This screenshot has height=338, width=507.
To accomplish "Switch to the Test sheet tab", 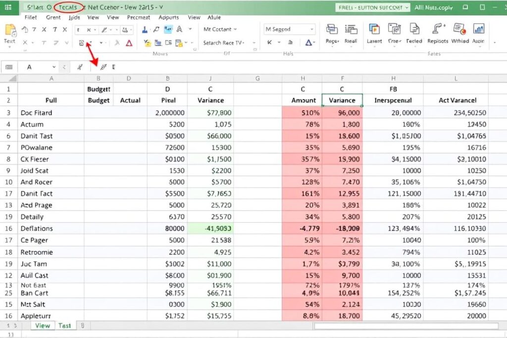I will 65,326.
